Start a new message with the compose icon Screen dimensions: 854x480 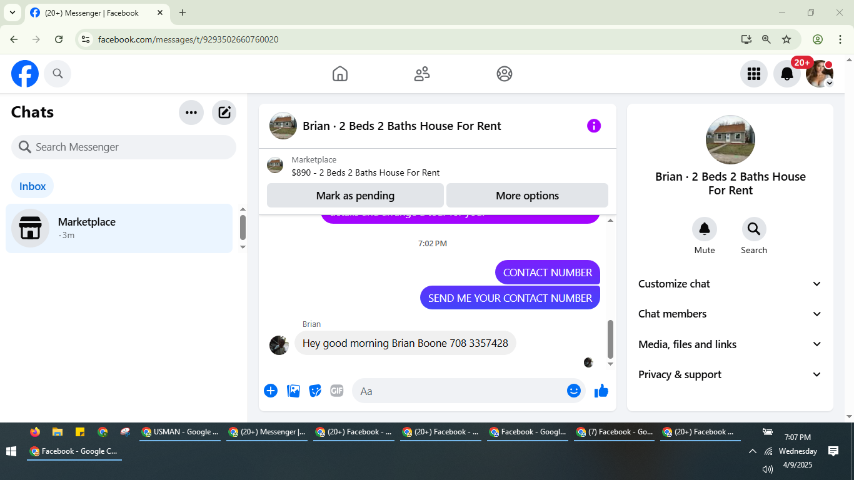pos(224,112)
